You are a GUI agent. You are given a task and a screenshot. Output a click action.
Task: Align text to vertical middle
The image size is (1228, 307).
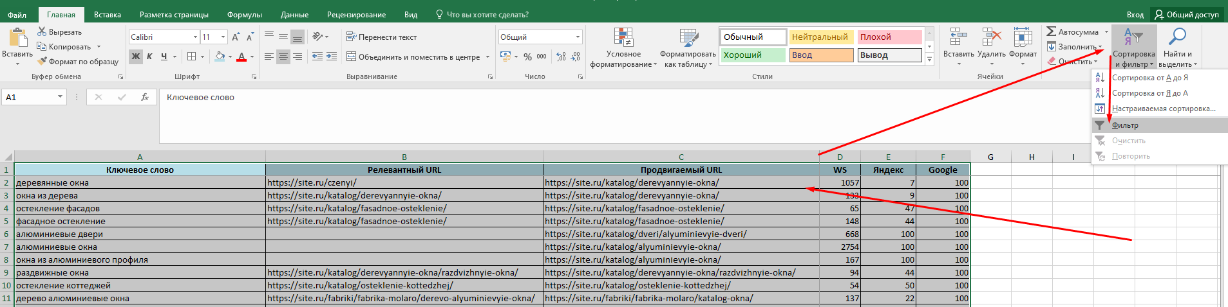tap(283, 37)
